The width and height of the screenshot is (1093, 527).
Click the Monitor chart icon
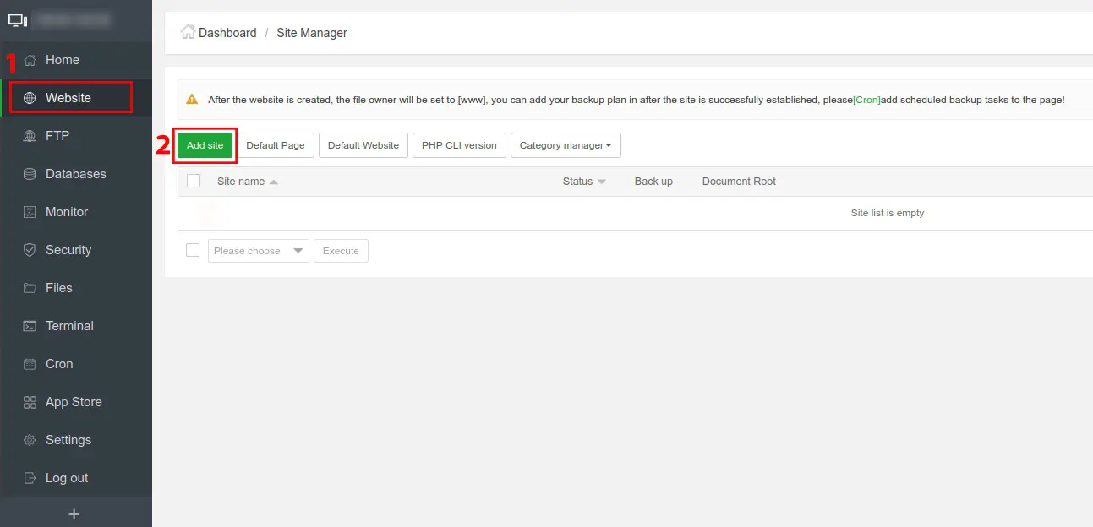[x=30, y=212]
